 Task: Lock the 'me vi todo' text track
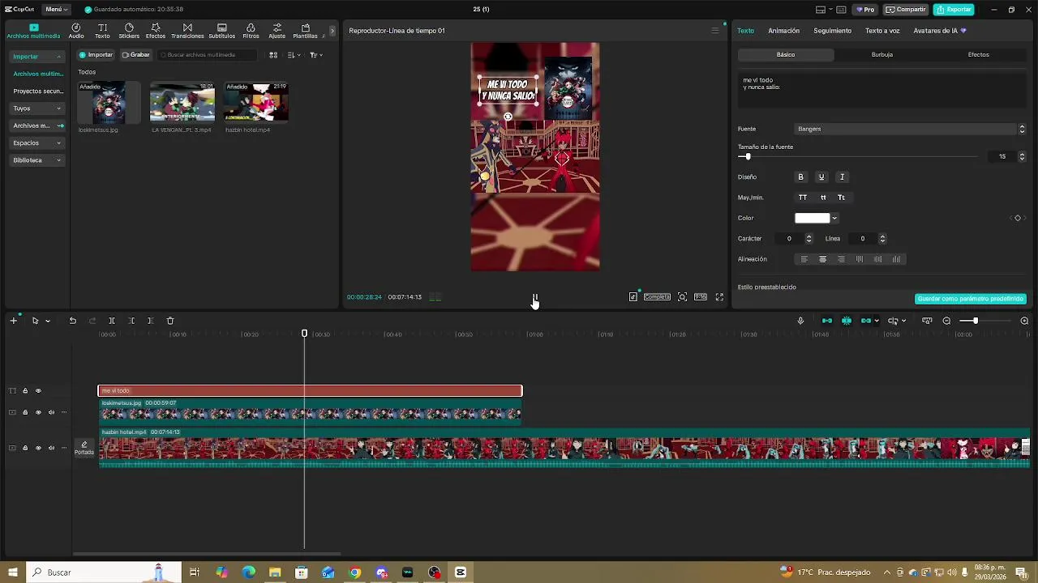click(x=25, y=391)
